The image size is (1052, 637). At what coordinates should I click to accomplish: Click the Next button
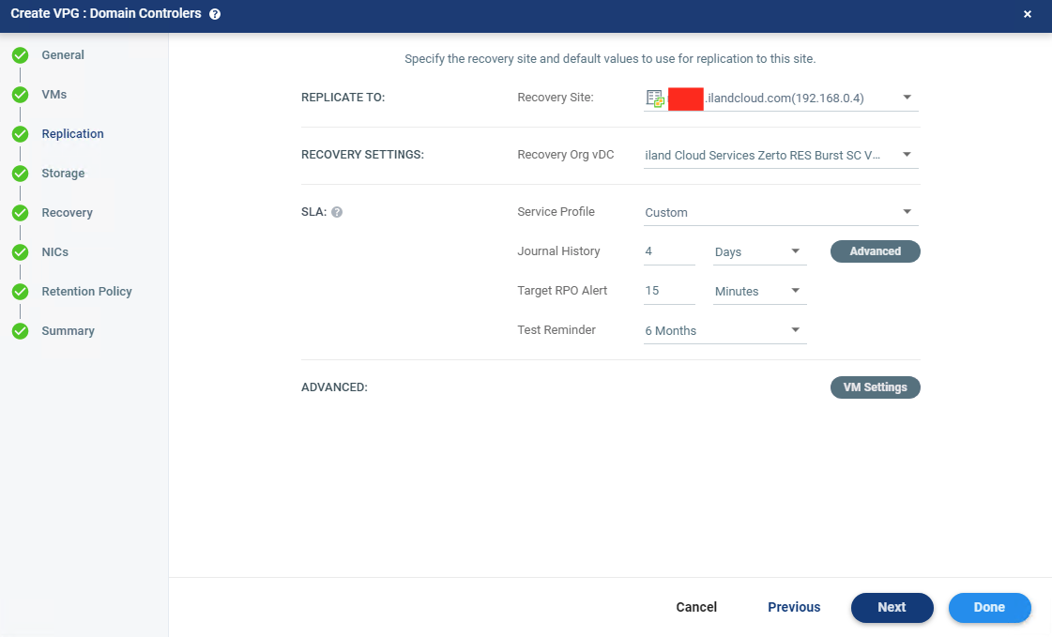click(x=892, y=607)
